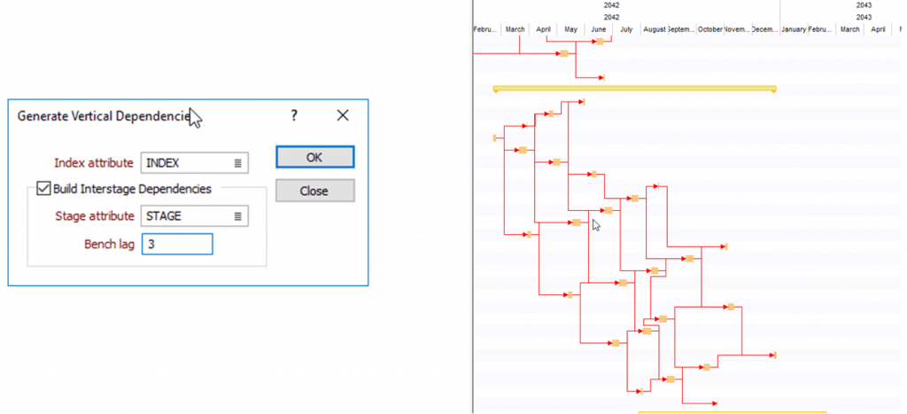Click the OK button
Viewport: 907px width, 414px height.
pos(314,157)
